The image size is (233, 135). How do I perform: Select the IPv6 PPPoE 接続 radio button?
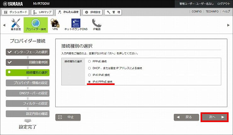point(89,82)
